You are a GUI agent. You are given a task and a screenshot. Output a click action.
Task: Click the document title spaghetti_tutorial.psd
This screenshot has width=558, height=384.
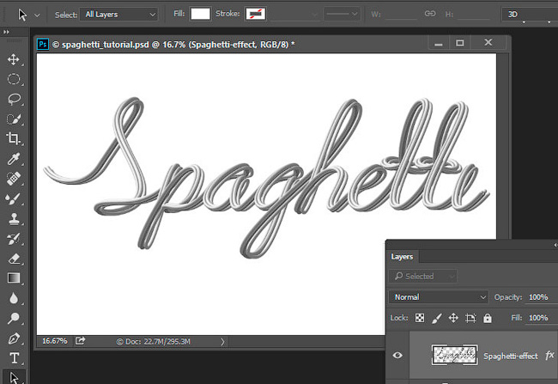click(106, 45)
